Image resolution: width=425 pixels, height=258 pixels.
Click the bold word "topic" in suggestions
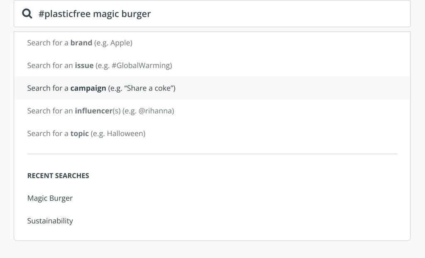pyautogui.click(x=79, y=134)
